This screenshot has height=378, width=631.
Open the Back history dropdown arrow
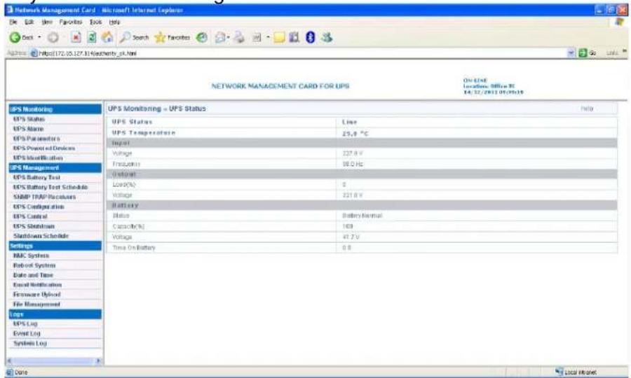click(x=39, y=37)
